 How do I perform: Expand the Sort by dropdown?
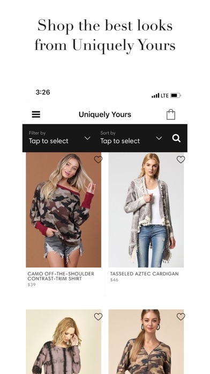pos(131,138)
